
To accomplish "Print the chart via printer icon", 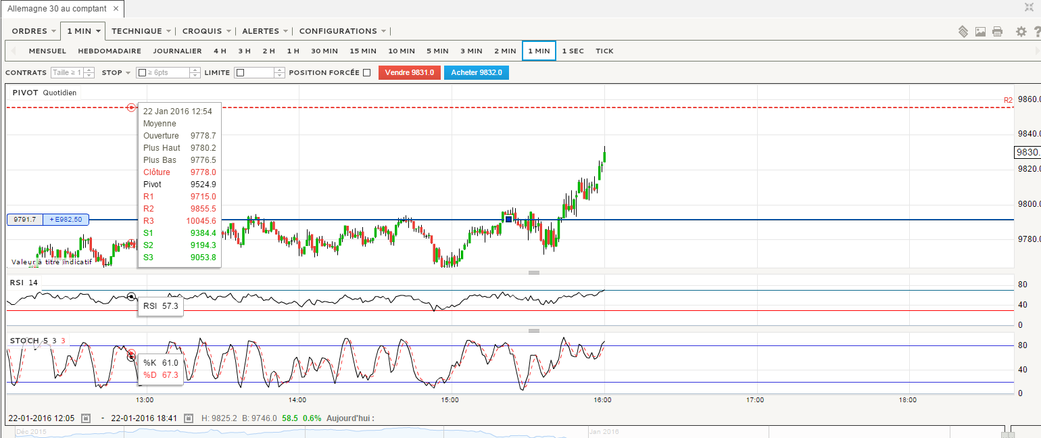I will [997, 31].
